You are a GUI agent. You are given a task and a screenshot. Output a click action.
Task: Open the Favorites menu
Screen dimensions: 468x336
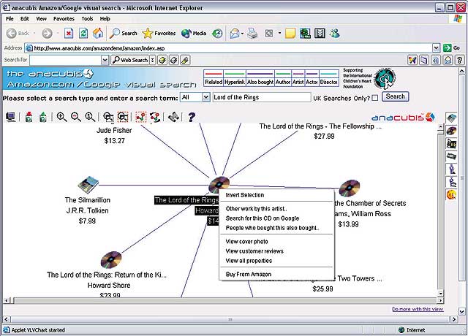(64, 18)
